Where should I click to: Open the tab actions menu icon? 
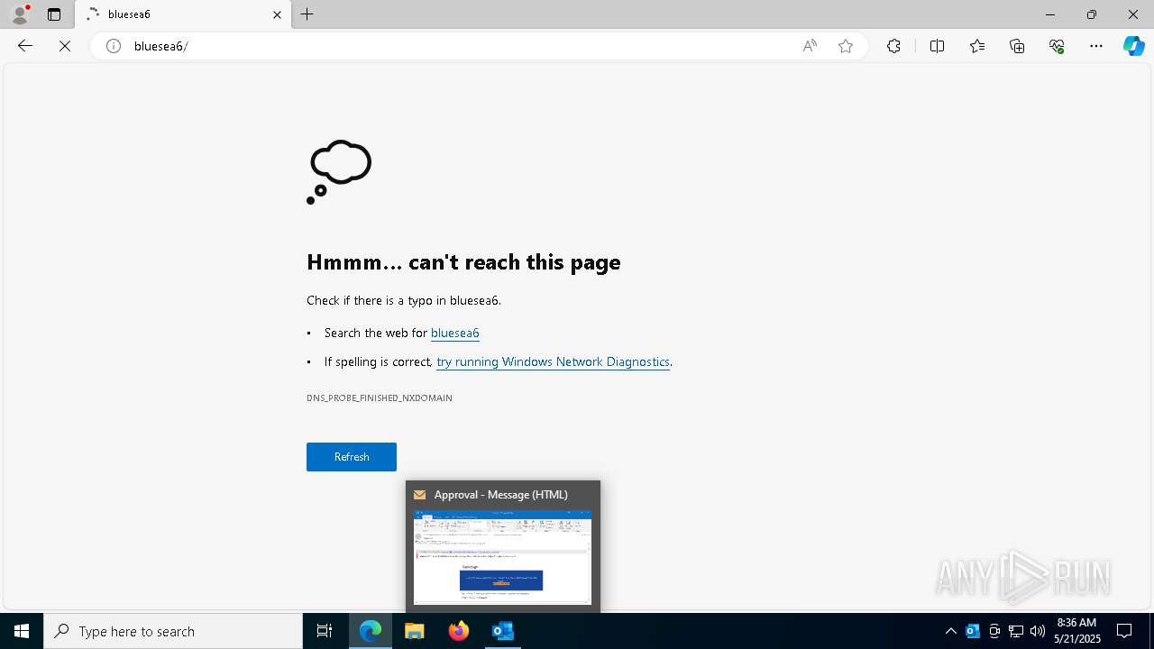tap(54, 14)
